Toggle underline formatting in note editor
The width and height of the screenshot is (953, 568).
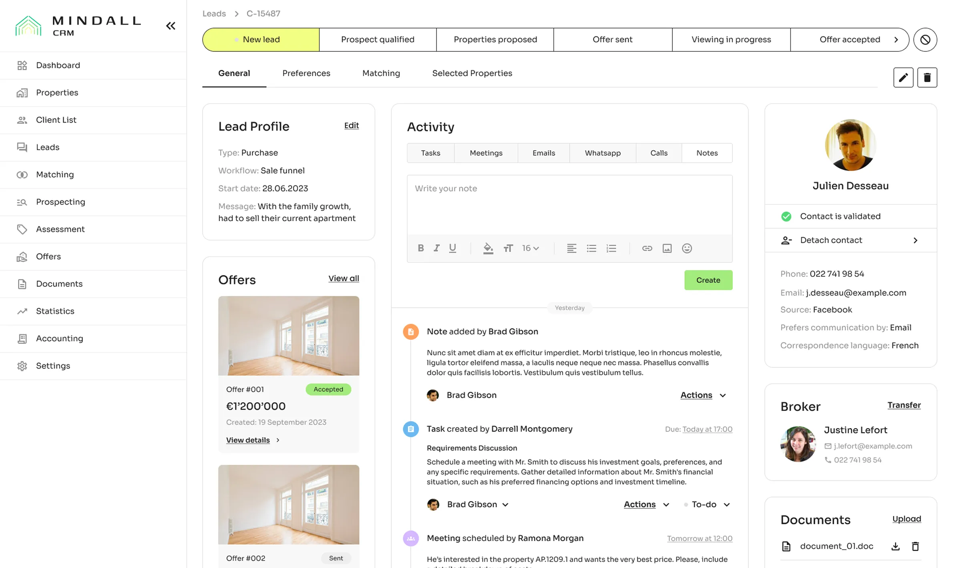coord(452,248)
